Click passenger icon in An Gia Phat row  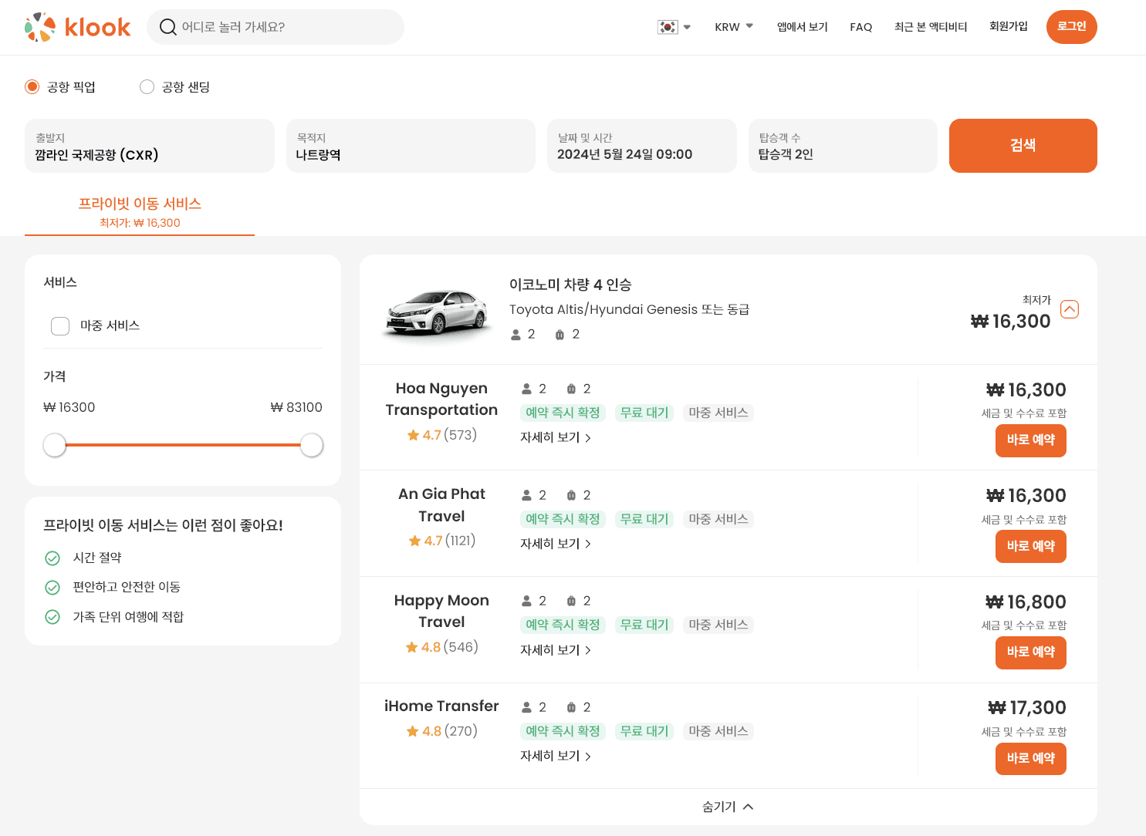[527, 495]
